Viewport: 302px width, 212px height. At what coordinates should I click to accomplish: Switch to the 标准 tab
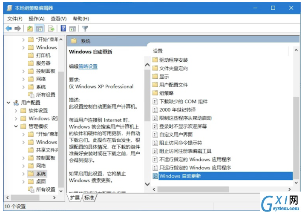tap(89, 198)
